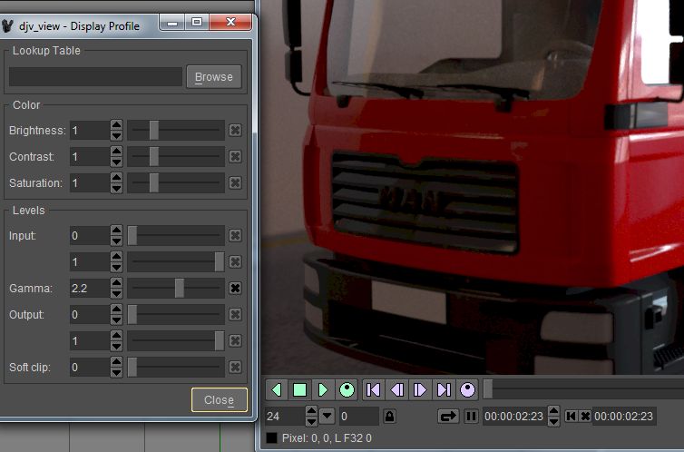This screenshot has width=684, height=452.
Task: Increase Soft clip with the up arrow
Action: click(x=116, y=361)
